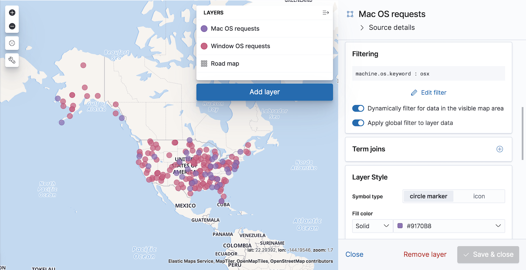Click the Add layer button
This screenshot has width=526, height=270.
click(x=264, y=92)
